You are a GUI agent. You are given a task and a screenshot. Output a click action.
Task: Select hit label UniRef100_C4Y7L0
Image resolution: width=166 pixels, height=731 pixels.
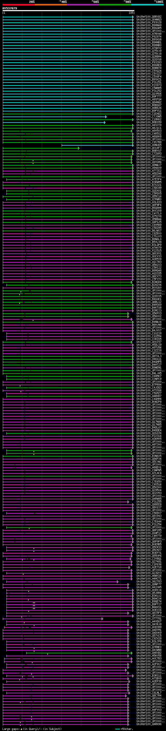click(x=149, y=213)
